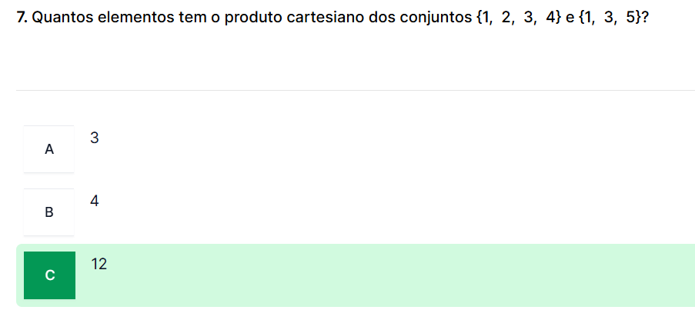695x310 pixels.
Task: Click the digit 4 in the first set
Action: pyautogui.click(x=549, y=18)
